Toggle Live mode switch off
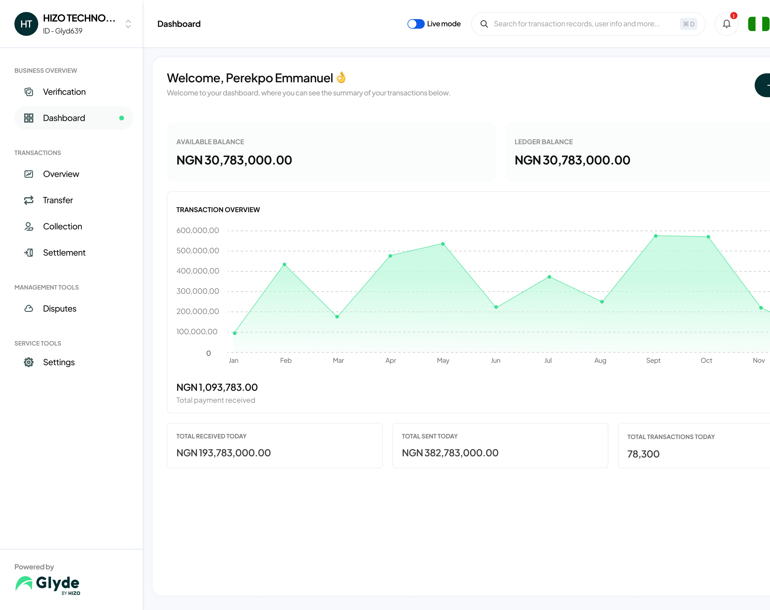Screen dimensions: 770x610 click(416, 24)
